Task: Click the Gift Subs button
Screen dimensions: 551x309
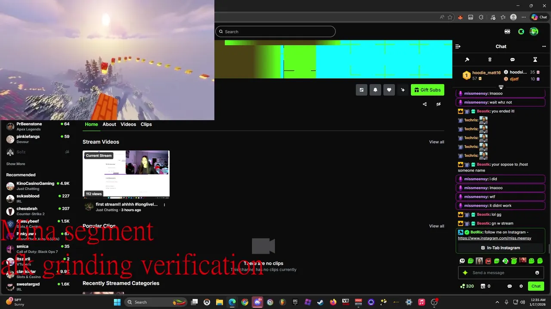Action: (427, 90)
